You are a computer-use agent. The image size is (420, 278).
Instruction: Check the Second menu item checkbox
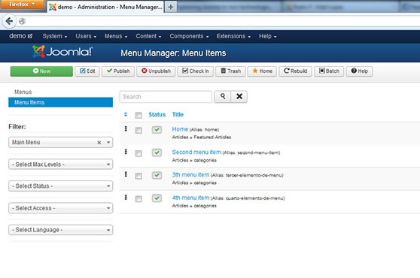[138, 153]
